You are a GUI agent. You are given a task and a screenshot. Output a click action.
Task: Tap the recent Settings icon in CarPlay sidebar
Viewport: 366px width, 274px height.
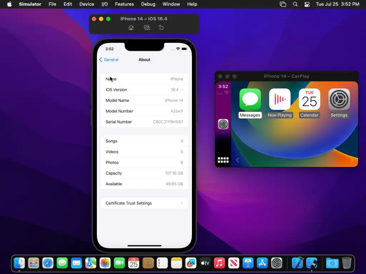click(x=223, y=124)
